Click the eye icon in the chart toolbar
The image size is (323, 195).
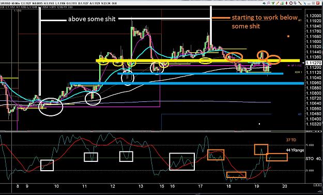[x=264, y=3]
